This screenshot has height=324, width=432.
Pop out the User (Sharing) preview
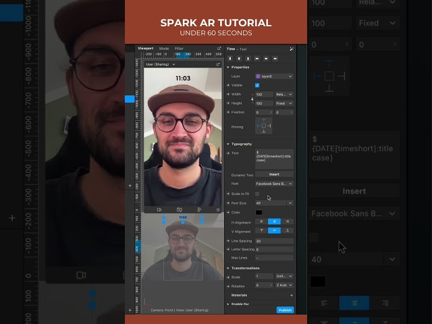click(x=218, y=64)
